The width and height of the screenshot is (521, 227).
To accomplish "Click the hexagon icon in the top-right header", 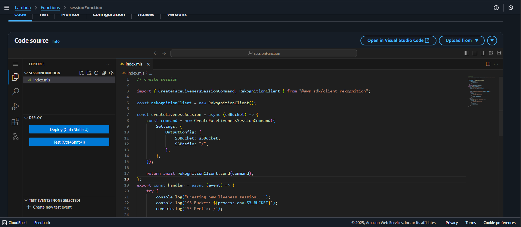I will click(x=511, y=8).
